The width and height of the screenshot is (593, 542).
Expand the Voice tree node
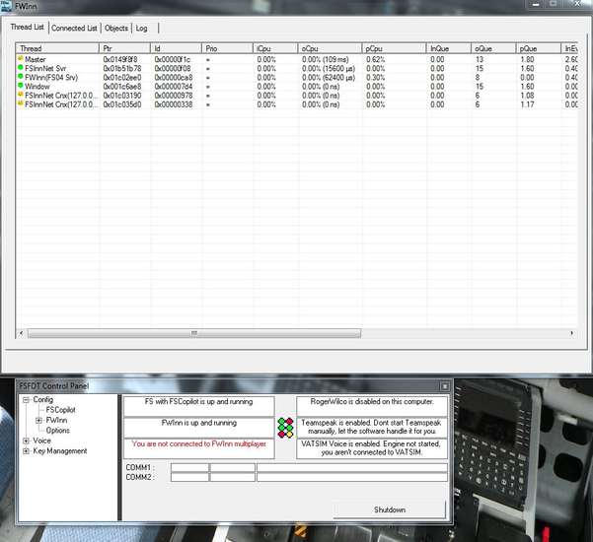26,440
